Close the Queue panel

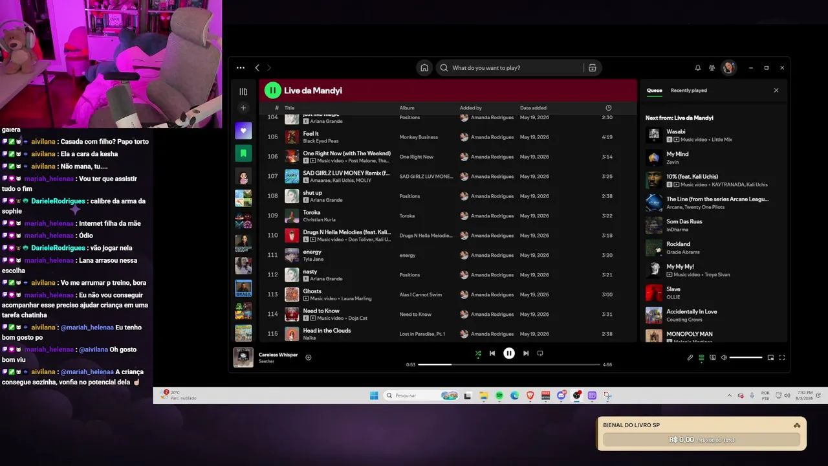tap(776, 91)
